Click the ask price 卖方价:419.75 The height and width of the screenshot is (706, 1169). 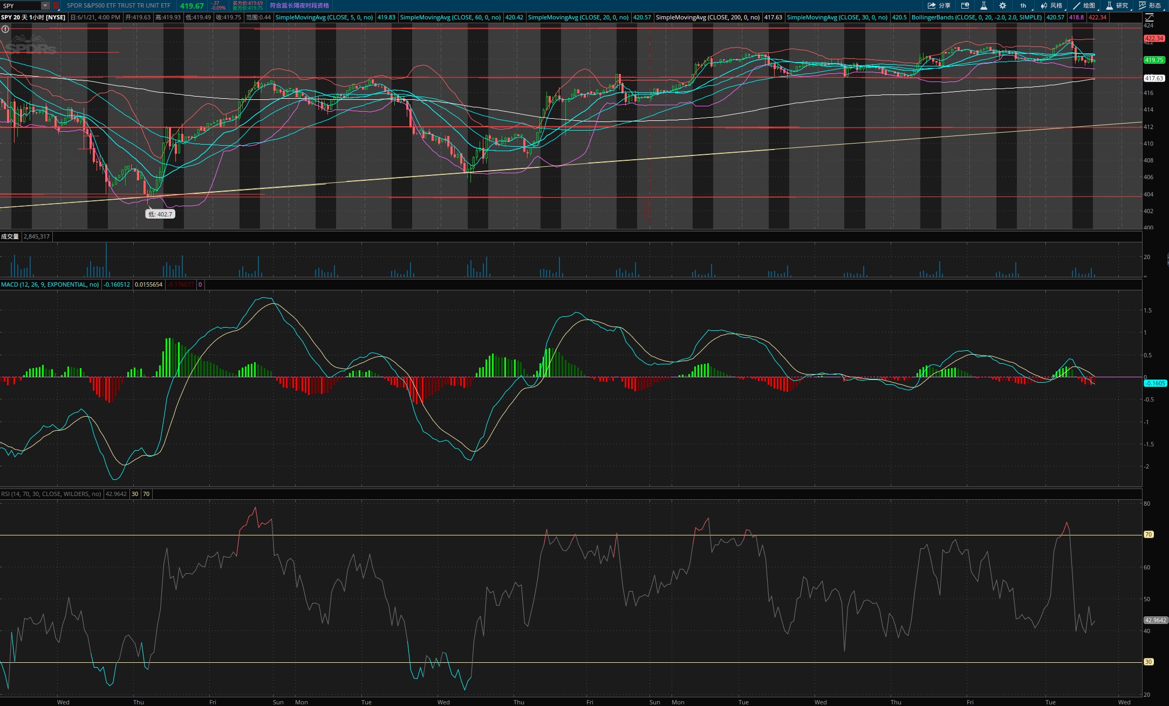coord(248,8)
